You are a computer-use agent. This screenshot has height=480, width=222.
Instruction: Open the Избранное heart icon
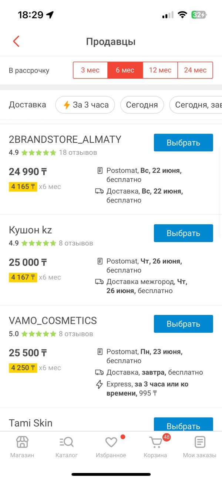pyautogui.click(x=111, y=442)
